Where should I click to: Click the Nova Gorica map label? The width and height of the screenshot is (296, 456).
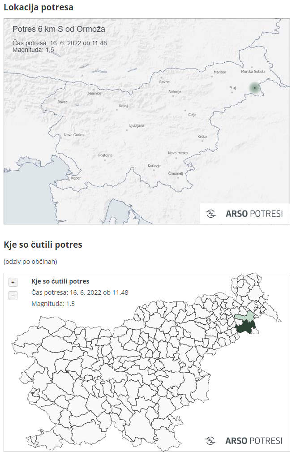74,135
